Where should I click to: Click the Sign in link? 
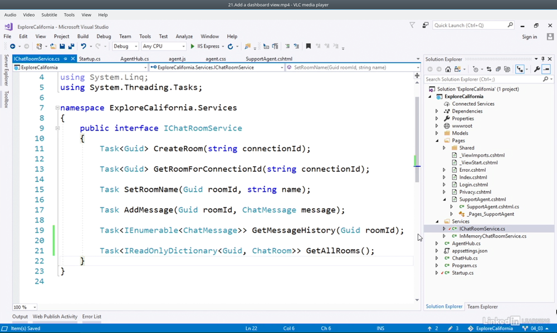tap(529, 37)
